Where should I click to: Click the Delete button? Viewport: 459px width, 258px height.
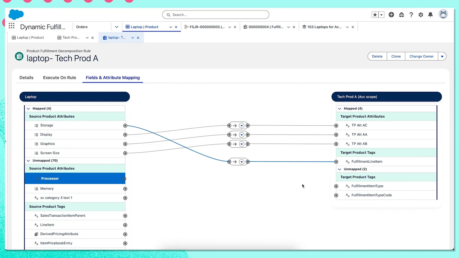tap(377, 56)
